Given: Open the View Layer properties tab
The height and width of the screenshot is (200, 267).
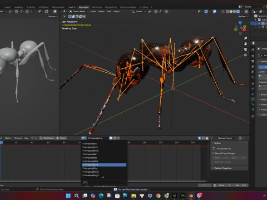Looking at the screenshot, I should click(x=253, y=66).
